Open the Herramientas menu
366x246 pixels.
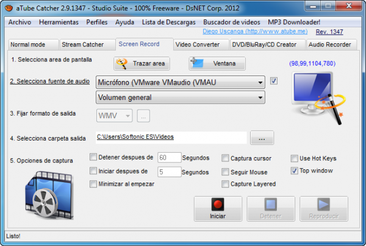[x=59, y=22]
